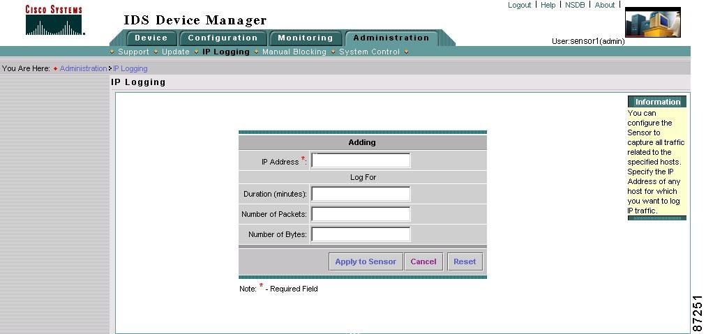The width and height of the screenshot is (706, 334).
Task: Open the Help link
Action: 548,5
